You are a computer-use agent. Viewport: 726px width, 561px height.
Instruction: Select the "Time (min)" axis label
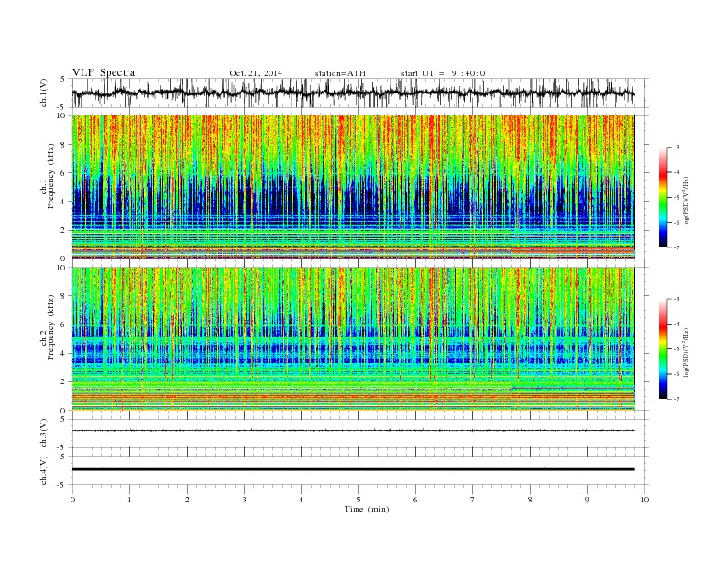(367, 509)
